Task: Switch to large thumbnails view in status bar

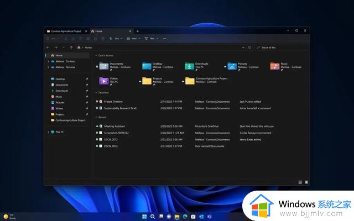Action: click(306, 182)
